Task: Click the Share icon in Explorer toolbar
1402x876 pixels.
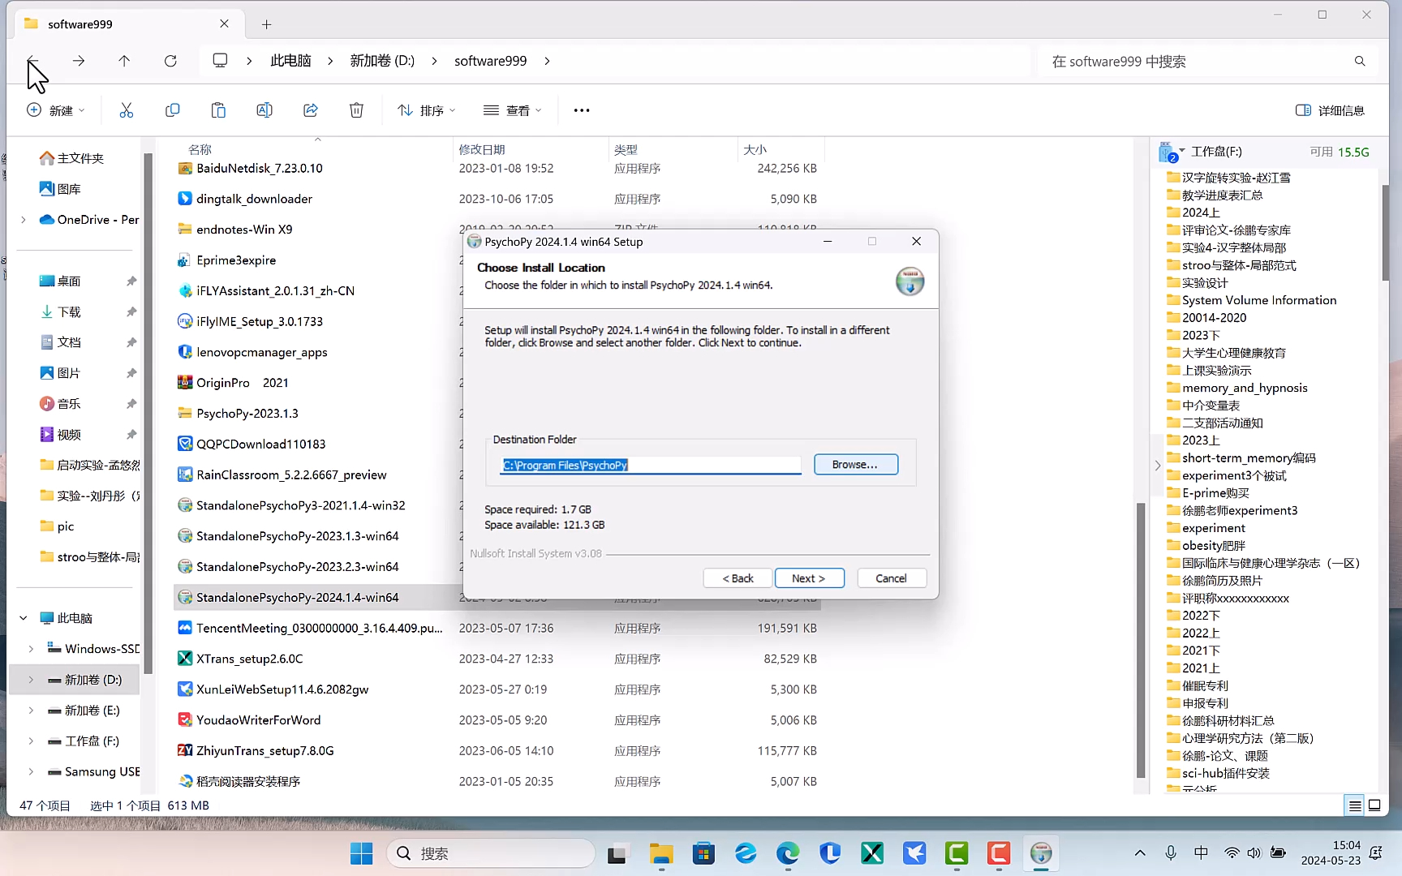Action: point(311,110)
